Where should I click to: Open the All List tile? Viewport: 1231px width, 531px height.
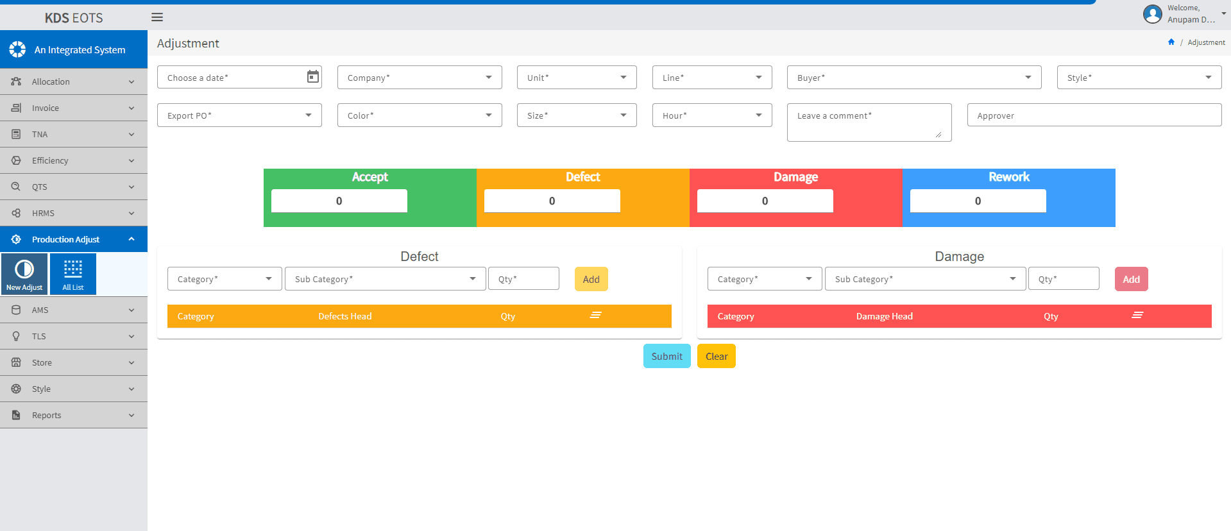click(x=73, y=274)
